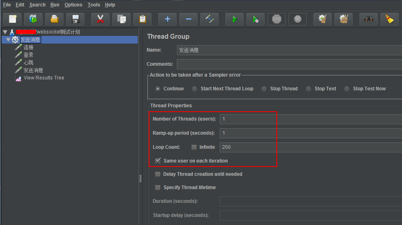Uncheck Same user on each iteration
The width and height of the screenshot is (402, 225).
pyautogui.click(x=158, y=161)
